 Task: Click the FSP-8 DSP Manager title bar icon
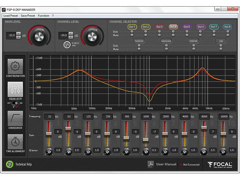click(4, 10)
